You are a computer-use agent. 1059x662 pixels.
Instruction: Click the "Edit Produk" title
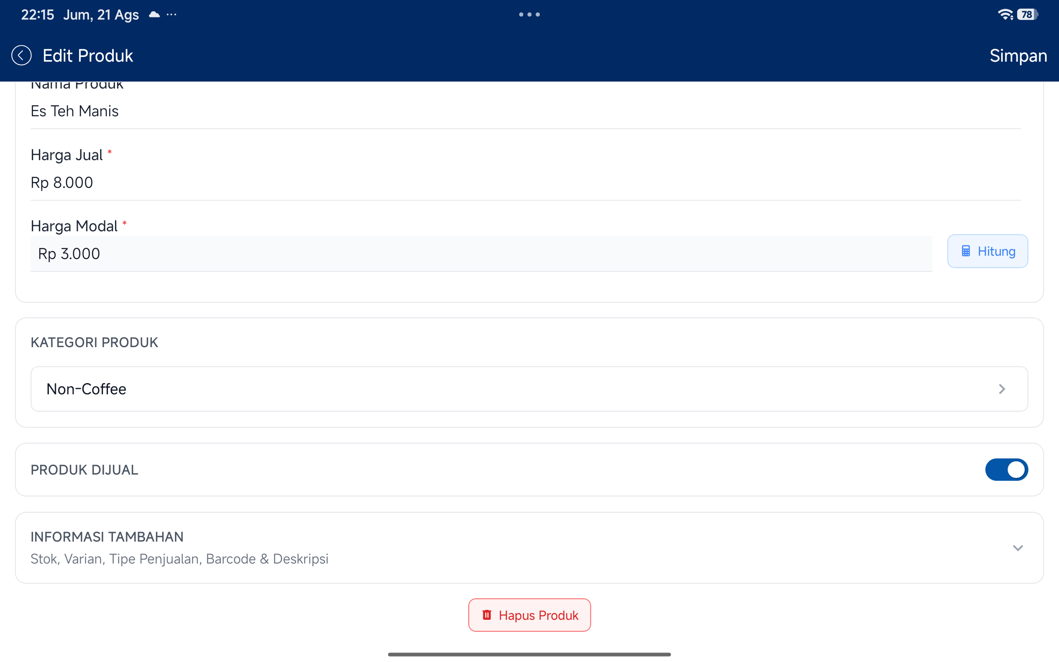pos(88,55)
